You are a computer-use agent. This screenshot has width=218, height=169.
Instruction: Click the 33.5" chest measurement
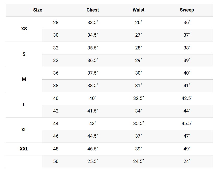pyautogui.click(x=93, y=22)
